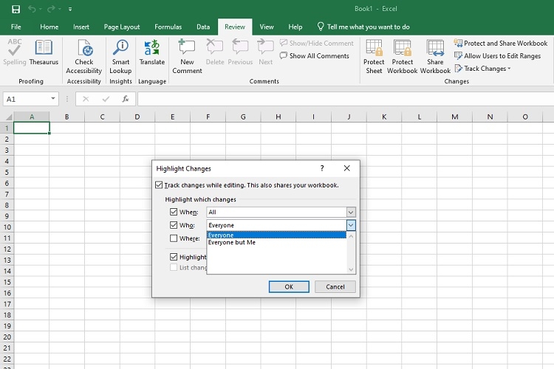Click the Check Accessibility icon
This screenshot has width=554, height=369.
click(83, 49)
